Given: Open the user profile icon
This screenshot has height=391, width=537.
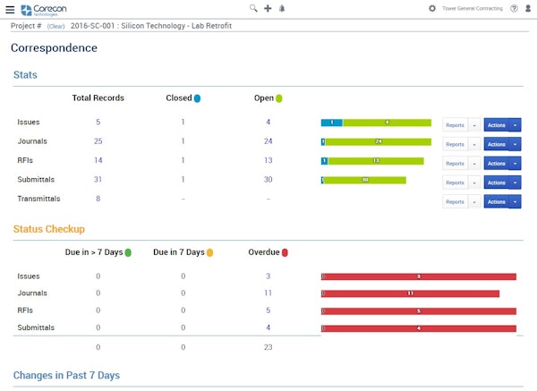Looking at the screenshot, I should tap(528, 8).
